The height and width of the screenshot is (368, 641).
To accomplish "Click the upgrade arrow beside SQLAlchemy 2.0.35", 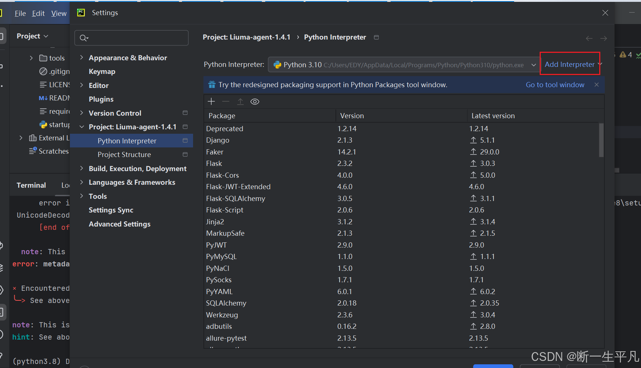I will [473, 303].
